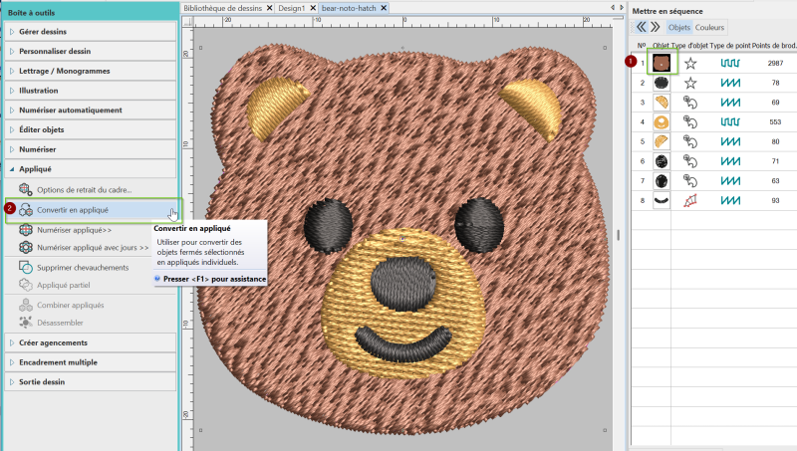Switch to Bibliothèque de dessins tab

click(x=222, y=8)
